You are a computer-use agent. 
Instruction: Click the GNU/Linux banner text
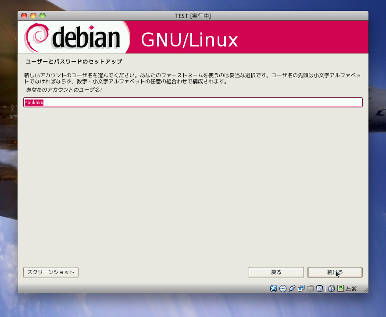tap(189, 39)
